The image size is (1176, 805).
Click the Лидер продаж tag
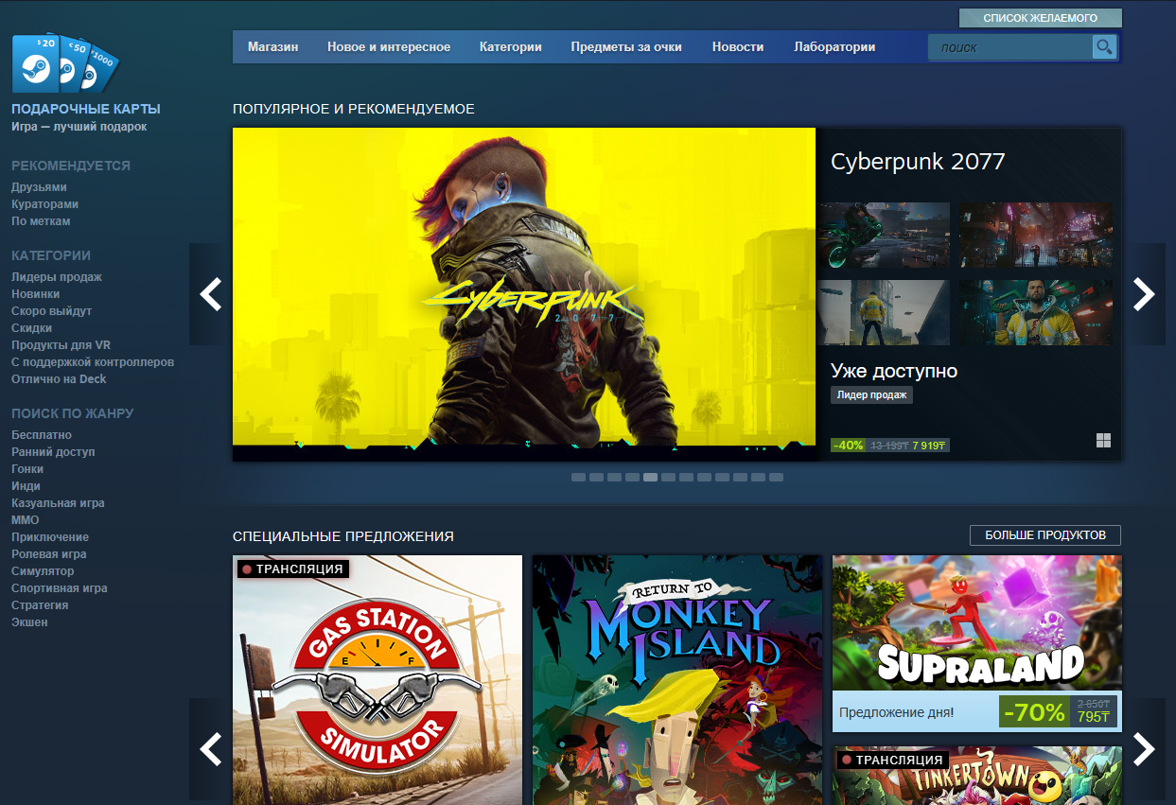[x=871, y=394]
